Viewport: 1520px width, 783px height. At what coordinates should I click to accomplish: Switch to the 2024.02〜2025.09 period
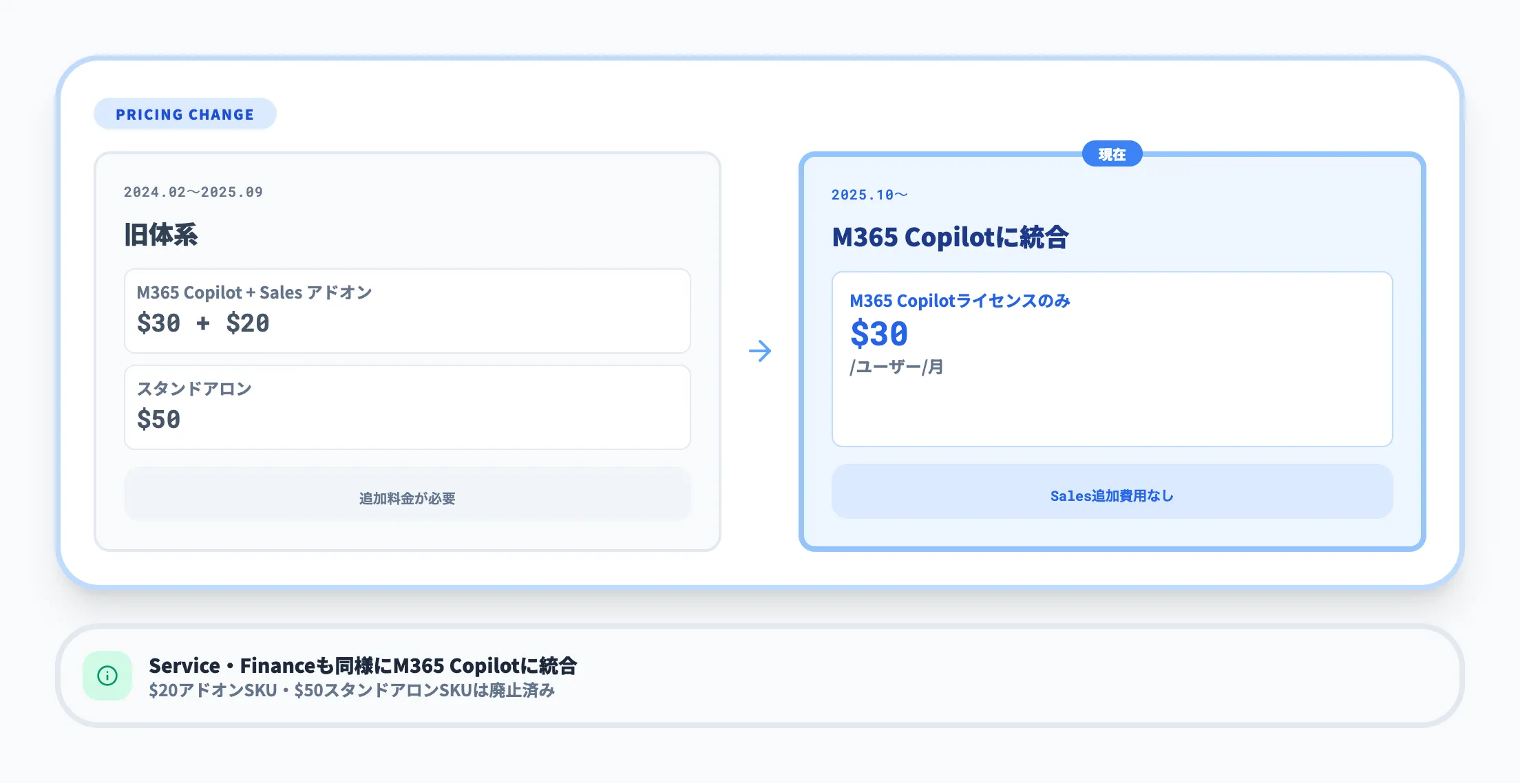point(193,191)
